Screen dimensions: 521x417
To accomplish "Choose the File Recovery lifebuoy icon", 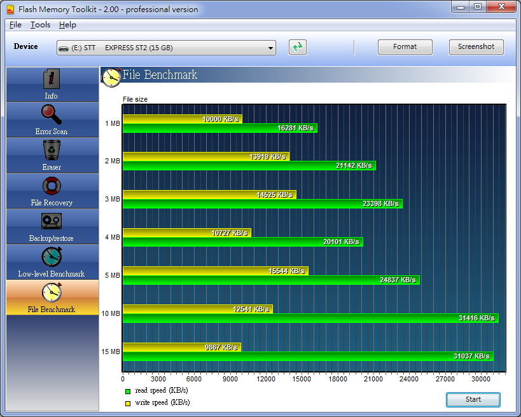I will 52,186.
